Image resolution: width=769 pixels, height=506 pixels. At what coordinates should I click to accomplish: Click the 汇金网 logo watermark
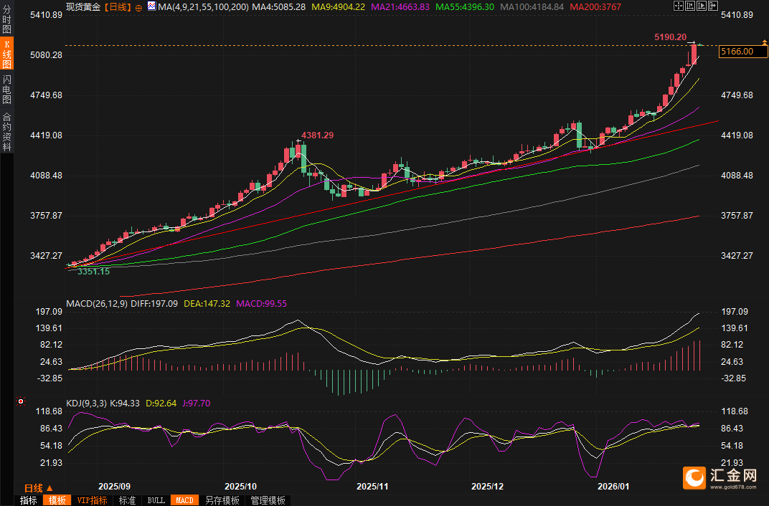point(720,477)
